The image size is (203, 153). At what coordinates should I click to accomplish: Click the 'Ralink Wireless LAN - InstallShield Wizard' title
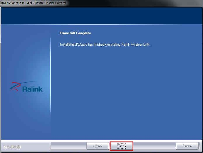tap(33, 3)
